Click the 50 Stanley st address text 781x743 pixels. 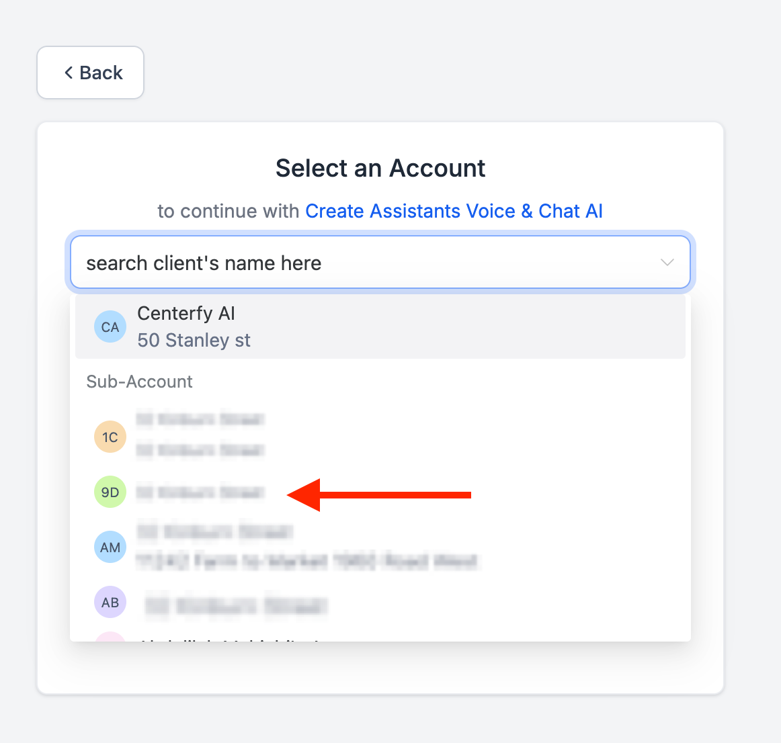pos(194,341)
